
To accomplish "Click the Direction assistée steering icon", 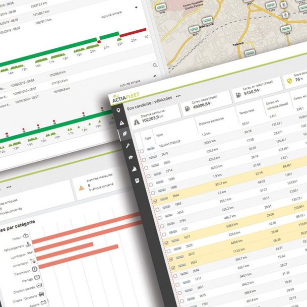I will pyautogui.click(x=39, y=286).
